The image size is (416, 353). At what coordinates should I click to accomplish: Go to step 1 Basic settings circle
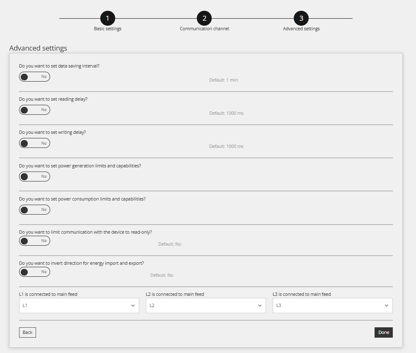coord(107,18)
